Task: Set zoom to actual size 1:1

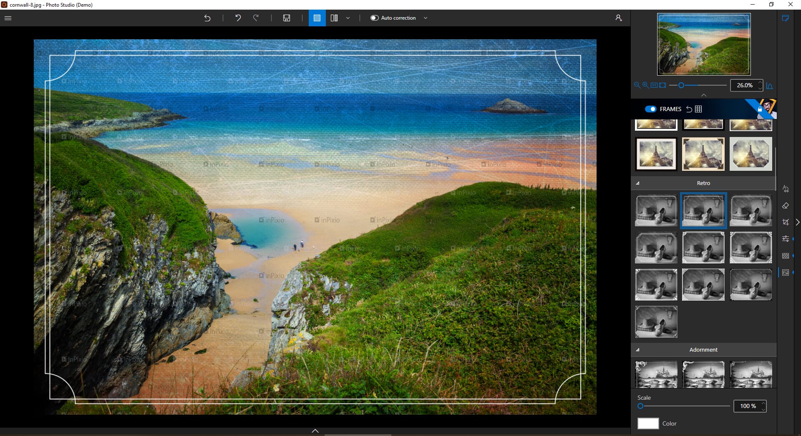Action: pos(654,85)
